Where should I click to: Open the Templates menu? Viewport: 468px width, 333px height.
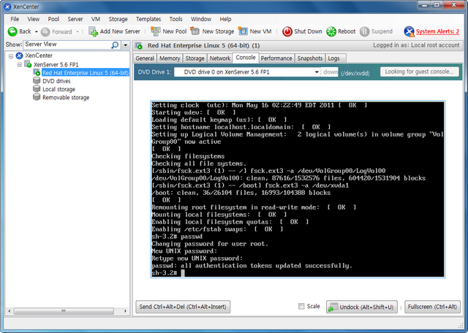(x=148, y=19)
